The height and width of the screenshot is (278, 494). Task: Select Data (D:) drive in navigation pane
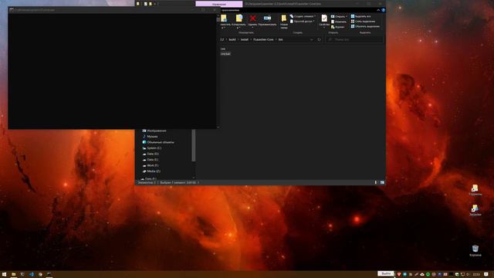click(151, 154)
